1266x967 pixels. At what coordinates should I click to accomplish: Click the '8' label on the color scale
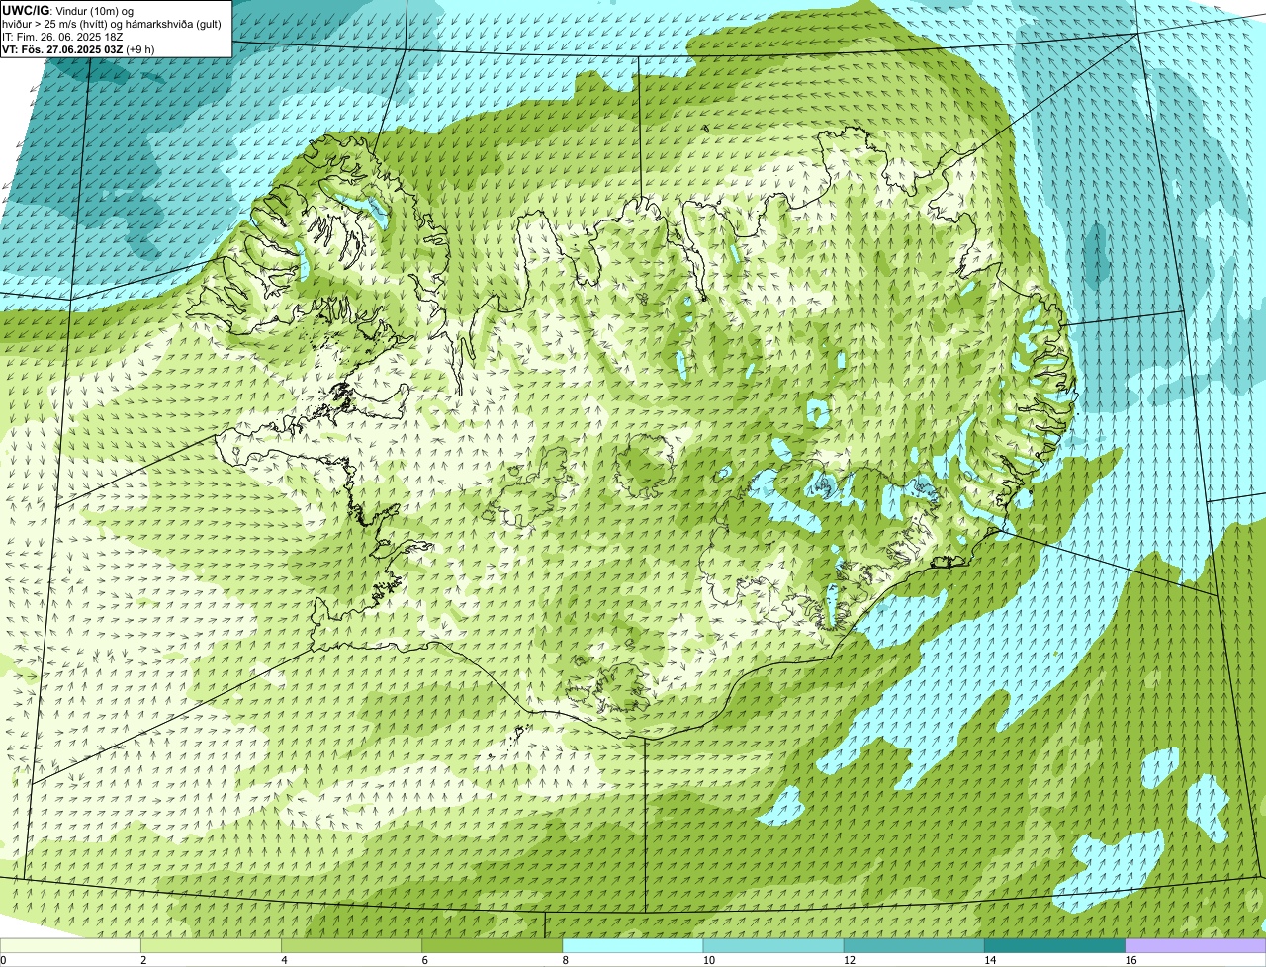coord(566,960)
